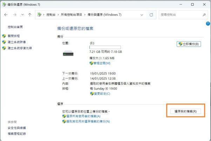Expand the address bar history dropdown
The image size is (211, 141).
pyautogui.click(x=142, y=15)
